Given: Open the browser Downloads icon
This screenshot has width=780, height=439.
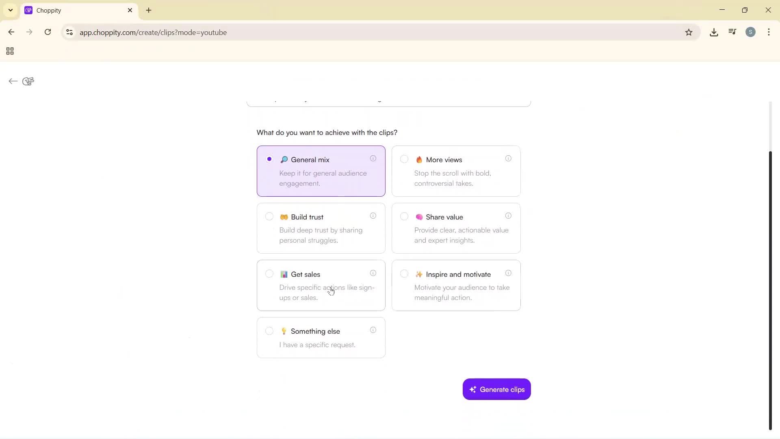Looking at the screenshot, I should tap(714, 32).
